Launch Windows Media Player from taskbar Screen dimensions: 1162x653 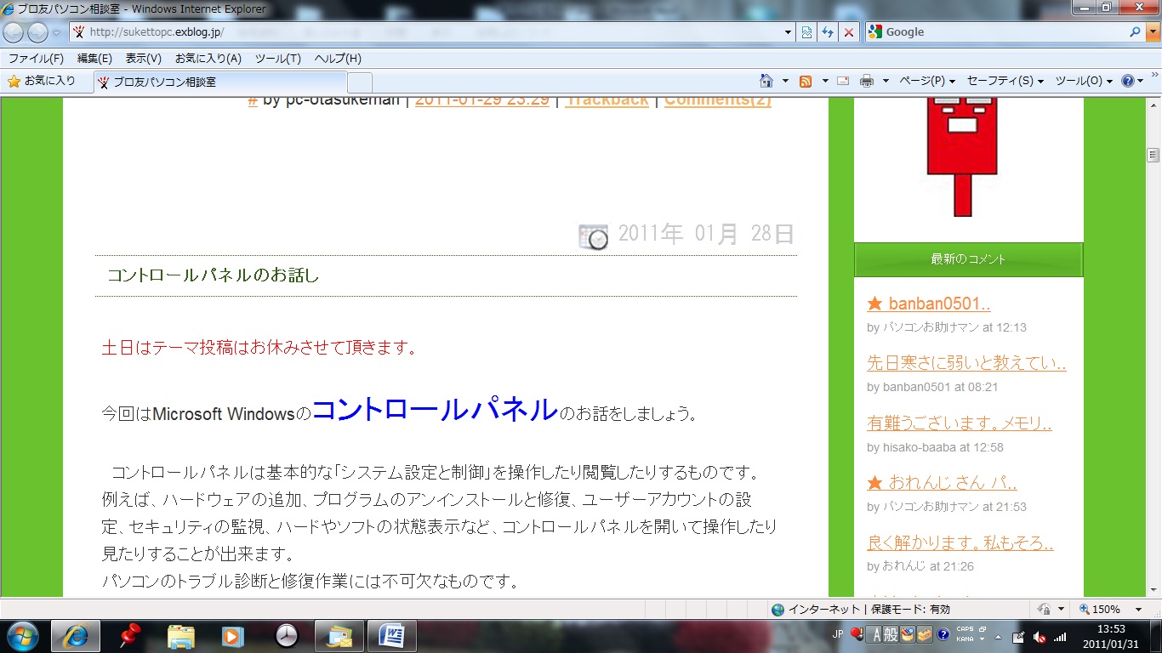pos(231,635)
